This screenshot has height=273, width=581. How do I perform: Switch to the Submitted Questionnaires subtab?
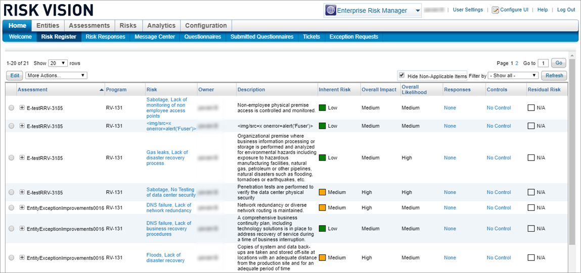coord(262,37)
